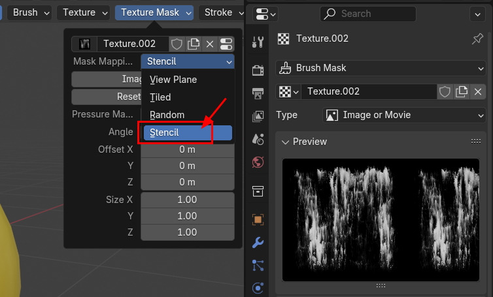This screenshot has width=493, height=297.
Task: Duplicate texture in Texture Mask popover
Action: click(194, 44)
